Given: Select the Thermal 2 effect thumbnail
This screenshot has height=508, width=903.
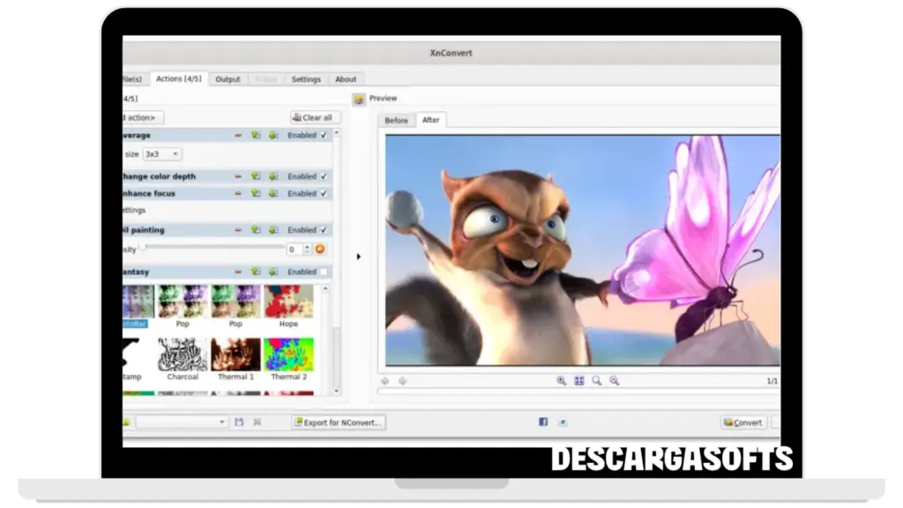Looking at the screenshot, I should coord(288,355).
